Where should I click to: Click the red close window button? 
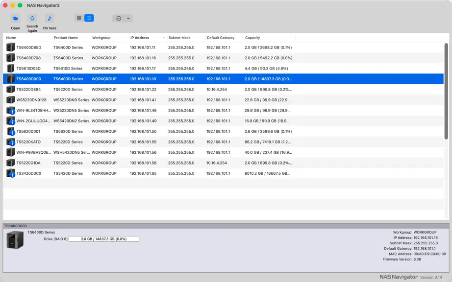click(5, 5)
